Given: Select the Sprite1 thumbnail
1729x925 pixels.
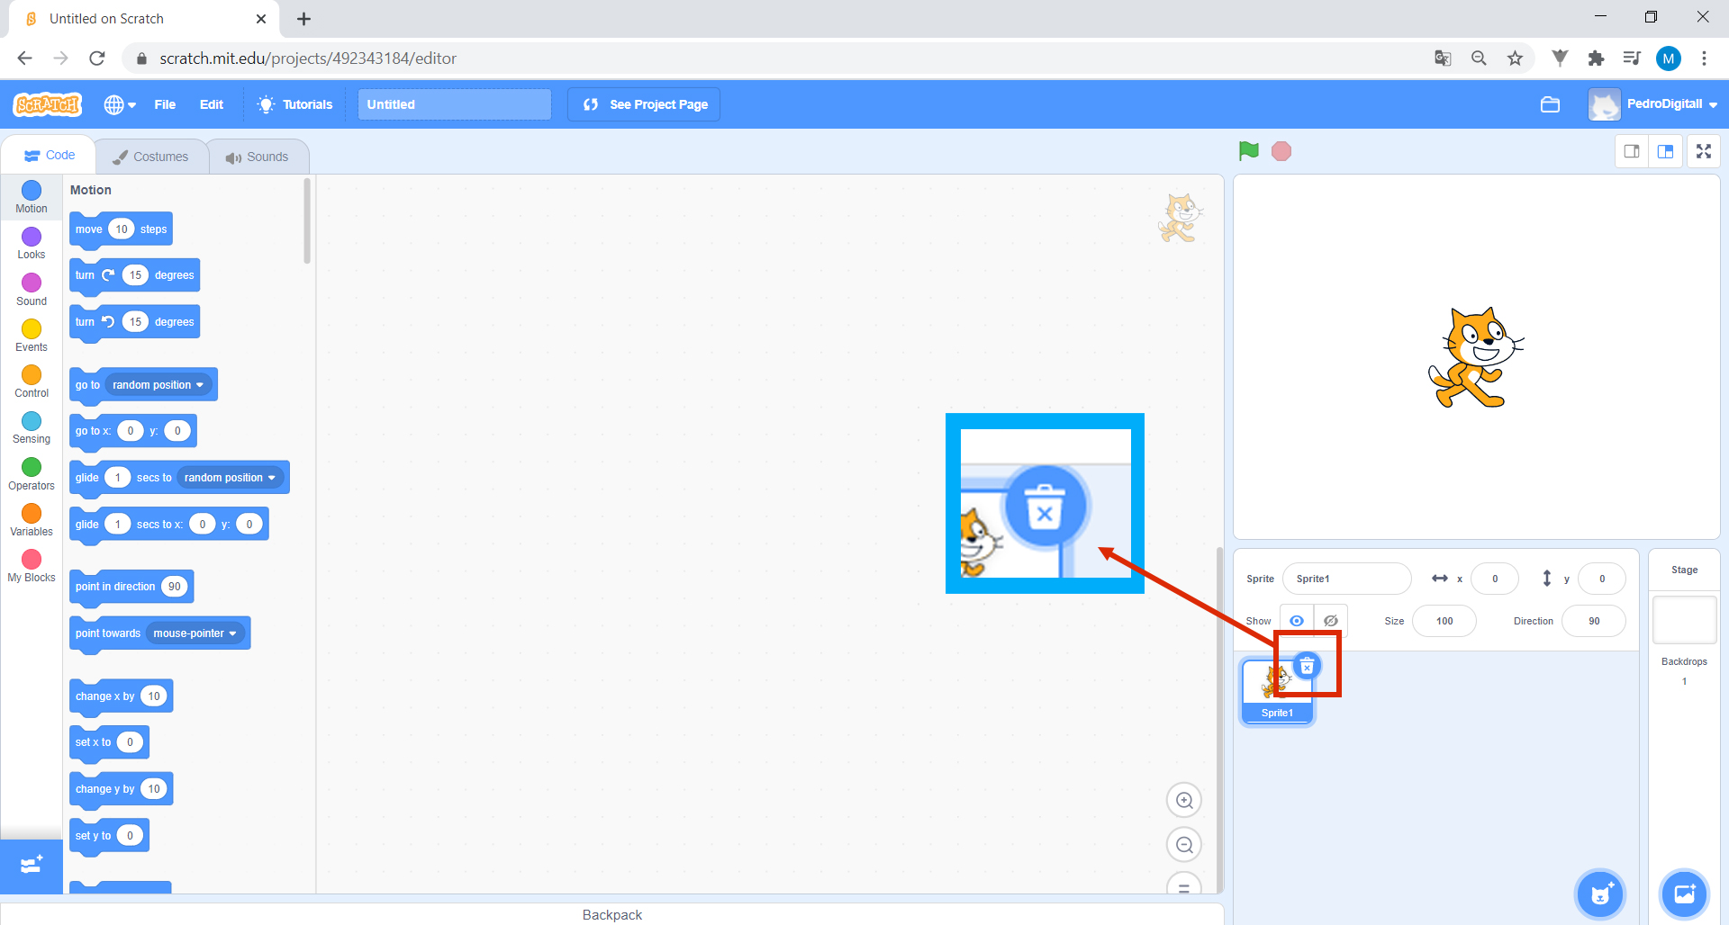Looking at the screenshot, I should tap(1277, 691).
